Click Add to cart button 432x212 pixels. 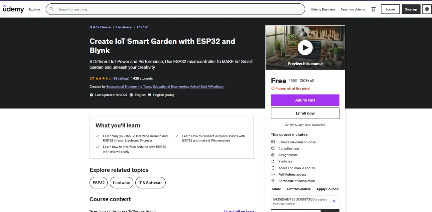[x=305, y=100]
